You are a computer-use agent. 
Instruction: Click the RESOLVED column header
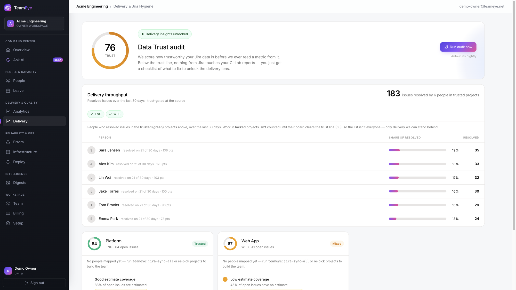pyautogui.click(x=471, y=138)
